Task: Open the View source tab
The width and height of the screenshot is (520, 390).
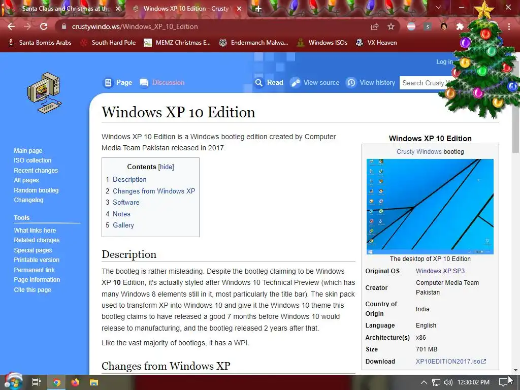Action: pyautogui.click(x=315, y=83)
